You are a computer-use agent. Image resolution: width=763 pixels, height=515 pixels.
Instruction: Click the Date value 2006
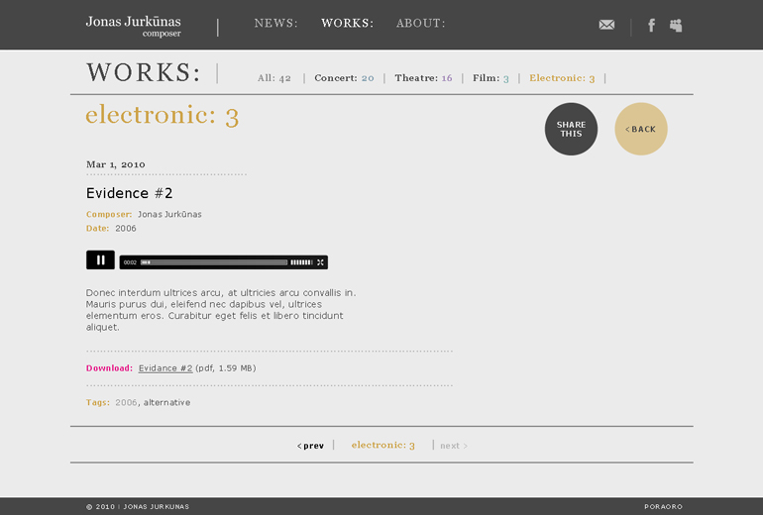click(126, 228)
